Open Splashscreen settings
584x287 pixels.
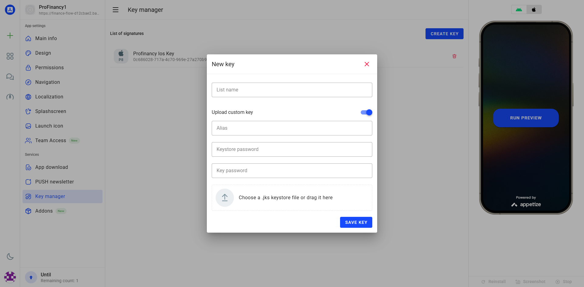tap(62, 111)
